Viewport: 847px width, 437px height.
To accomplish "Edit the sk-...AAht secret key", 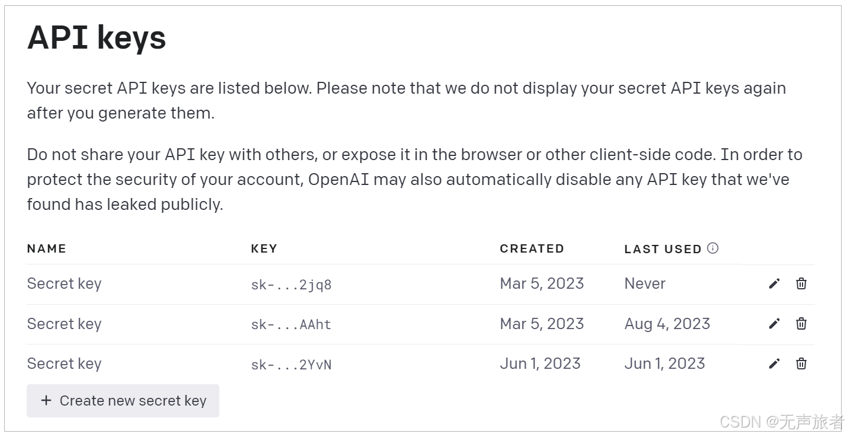I will pos(774,323).
